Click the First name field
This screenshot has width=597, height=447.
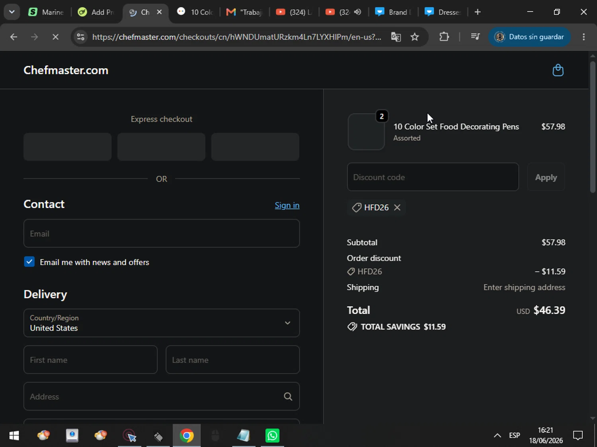pyautogui.click(x=91, y=360)
